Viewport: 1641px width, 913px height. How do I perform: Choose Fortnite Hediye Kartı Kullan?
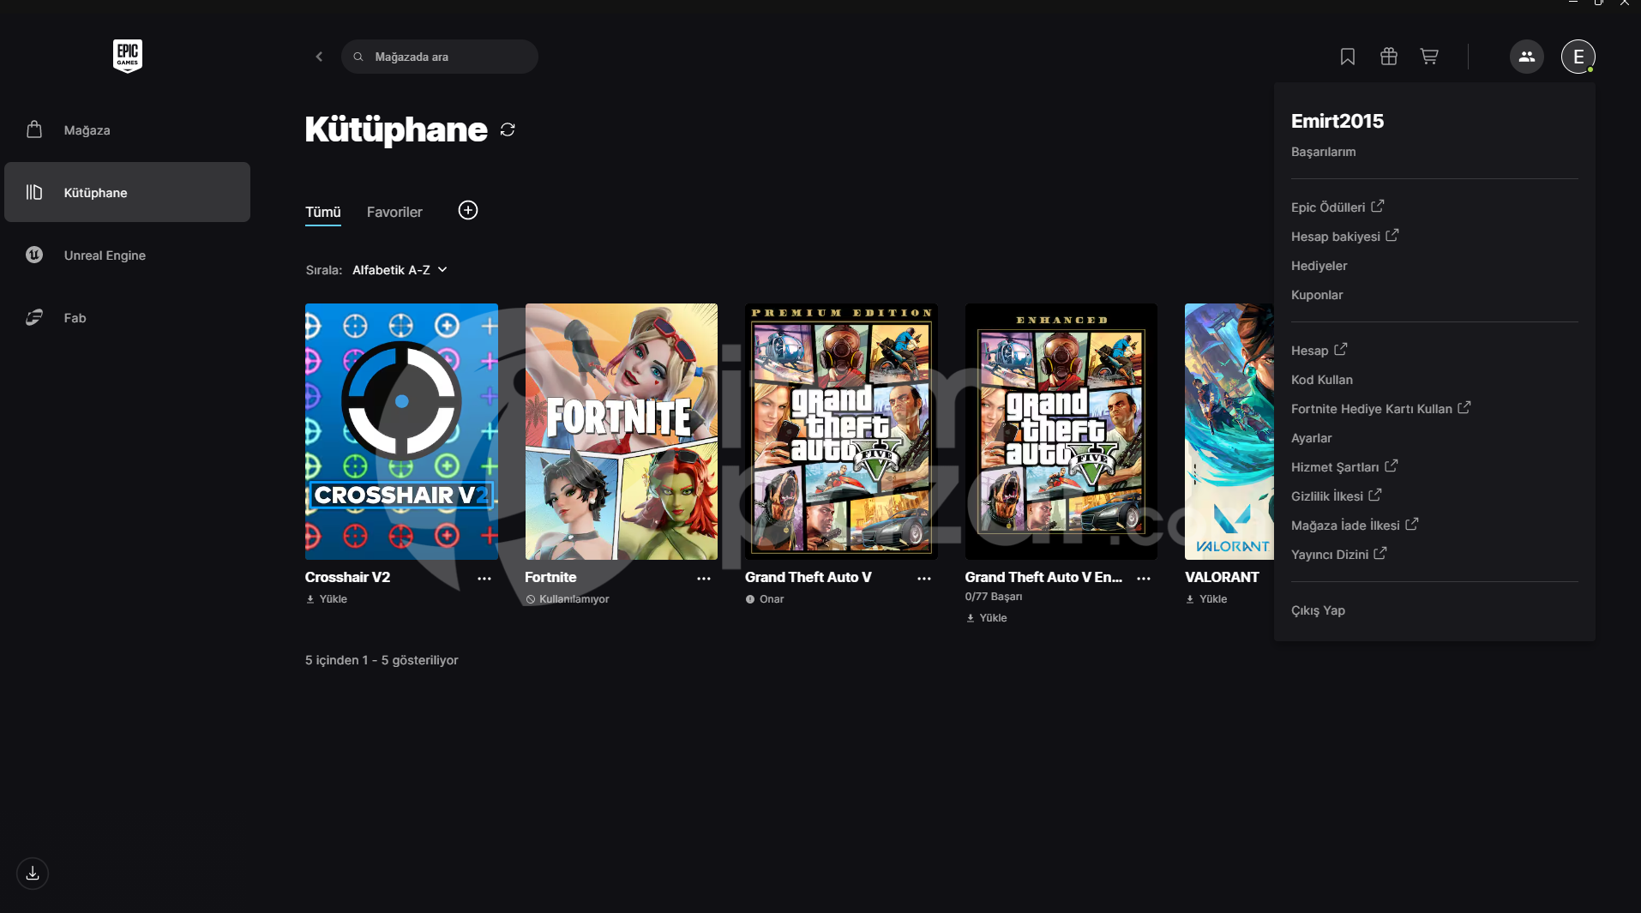pos(1380,408)
